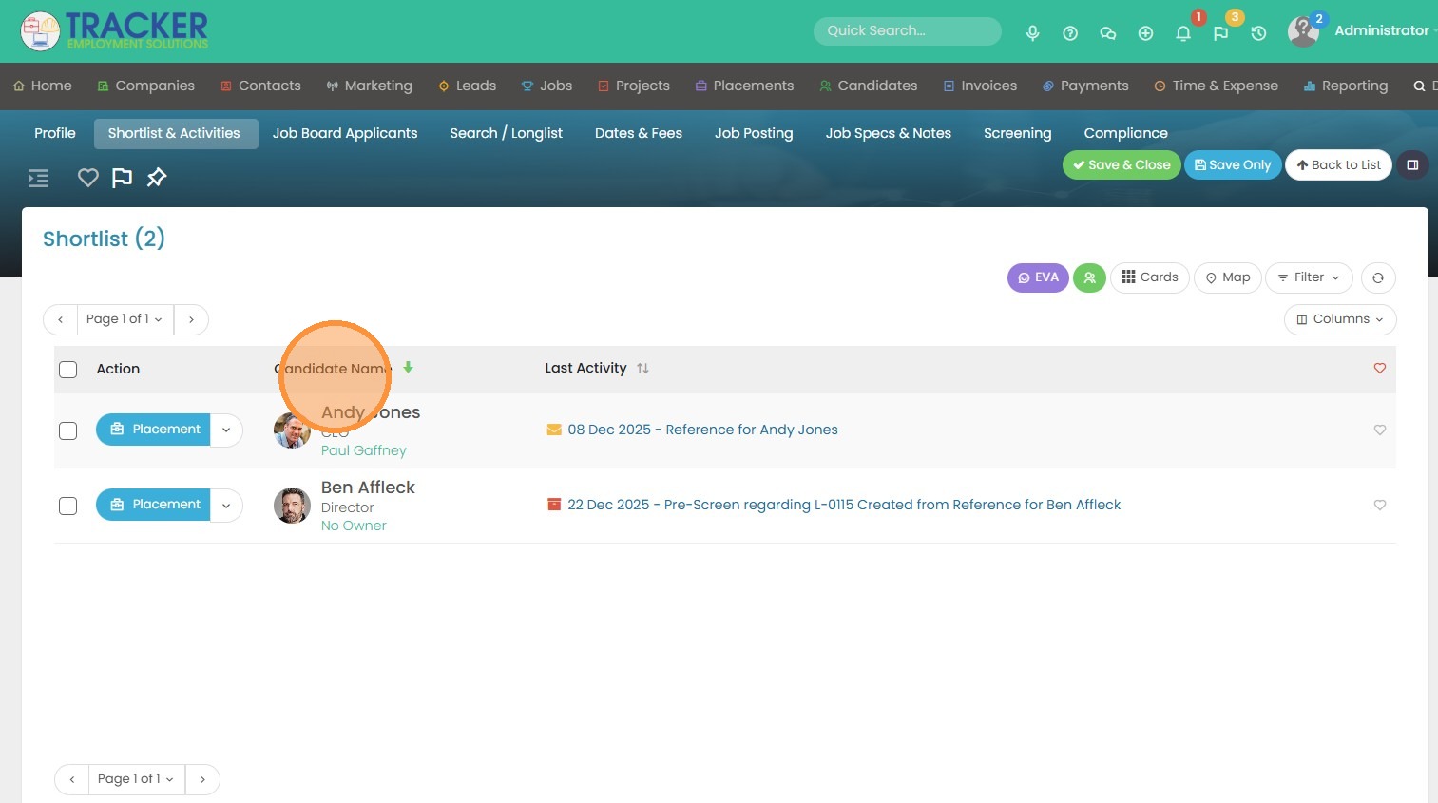Click the red heart column header

pyautogui.click(x=1380, y=369)
